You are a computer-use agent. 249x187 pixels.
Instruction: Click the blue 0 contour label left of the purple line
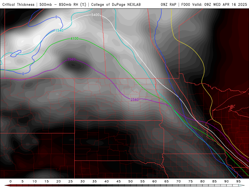23,74
